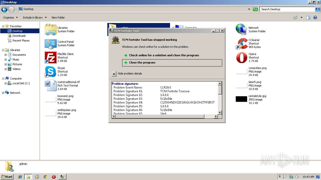Click scroll up arrow in problem details
Viewport: 321px width, 180px height.
point(220,84)
